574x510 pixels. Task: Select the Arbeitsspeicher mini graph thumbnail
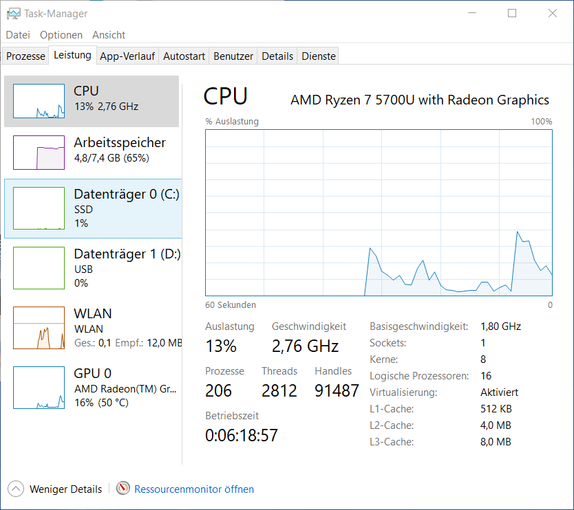point(39,153)
